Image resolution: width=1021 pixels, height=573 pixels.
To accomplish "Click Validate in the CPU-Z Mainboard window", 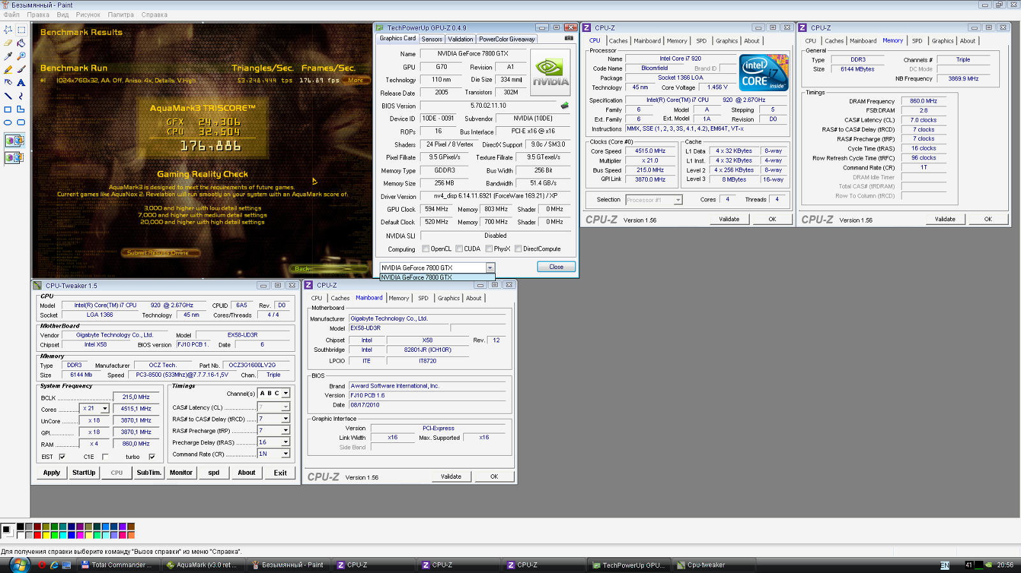I will point(451,476).
